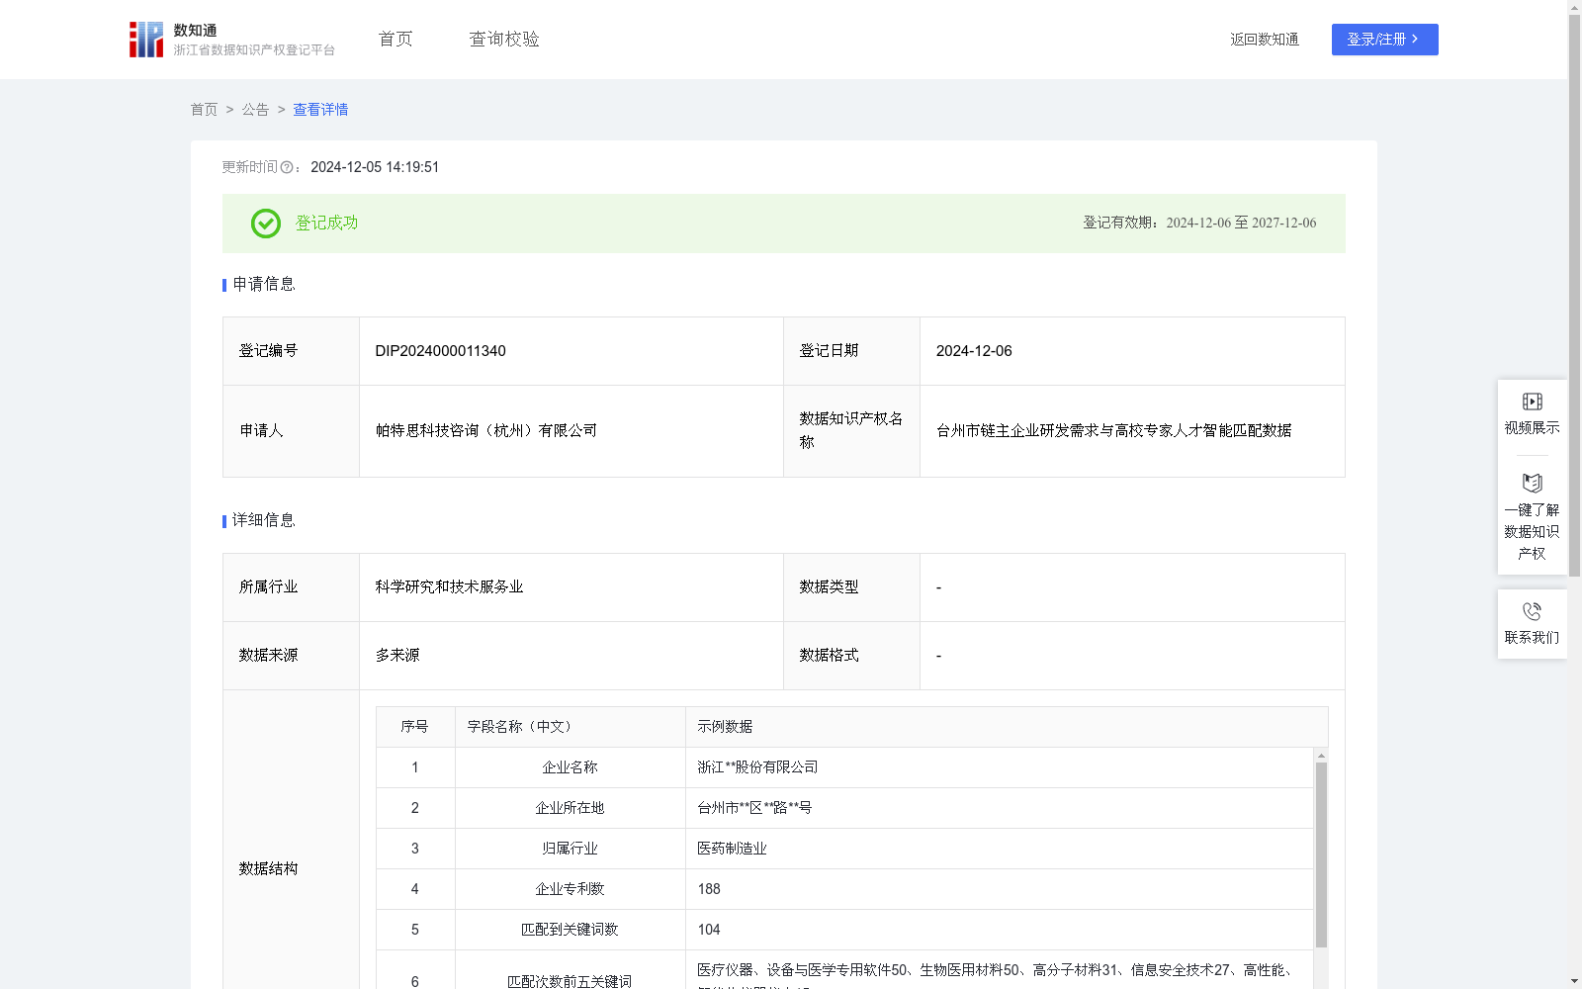Click the green 登记成功 checkmark icon
Screen dimensions: 1582x989
pyautogui.click(x=266, y=224)
